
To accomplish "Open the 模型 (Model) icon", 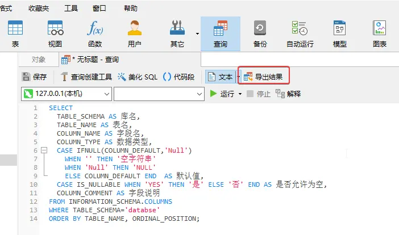I will coord(340,33).
